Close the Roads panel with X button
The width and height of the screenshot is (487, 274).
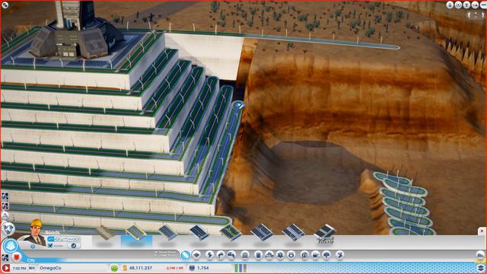[x=482, y=231]
